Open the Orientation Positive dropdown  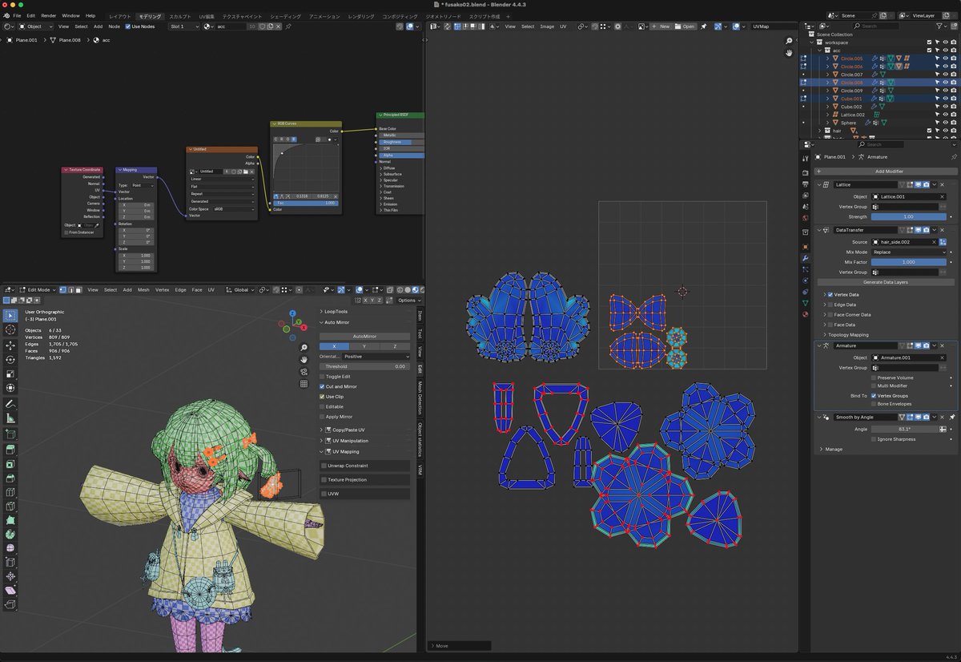click(x=376, y=357)
